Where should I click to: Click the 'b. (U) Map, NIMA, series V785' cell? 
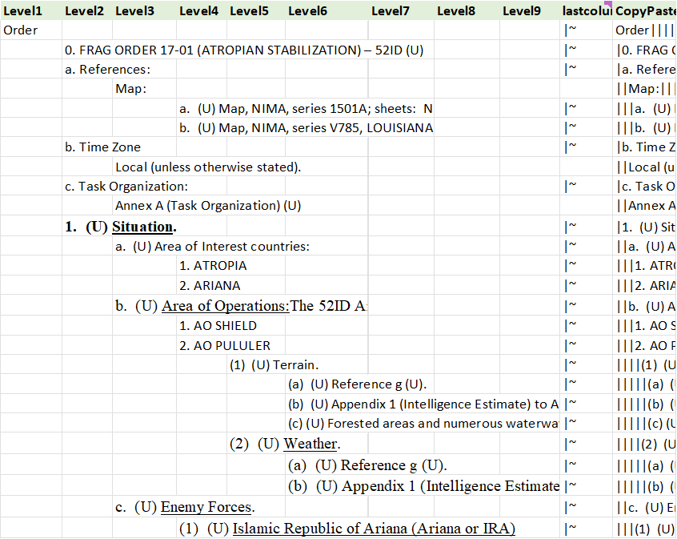click(x=306, y=128)
